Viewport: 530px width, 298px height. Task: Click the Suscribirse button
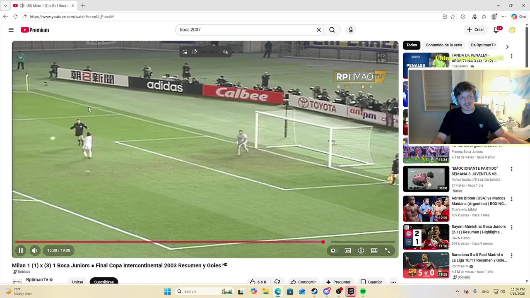[x=104, y=282]
